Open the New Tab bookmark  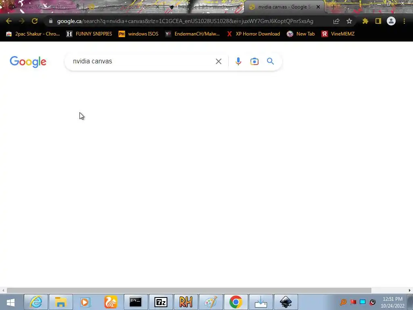click(x=300, y=34)
